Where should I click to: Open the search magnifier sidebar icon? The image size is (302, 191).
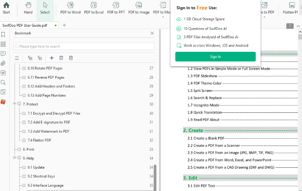[x=3, y=83]
